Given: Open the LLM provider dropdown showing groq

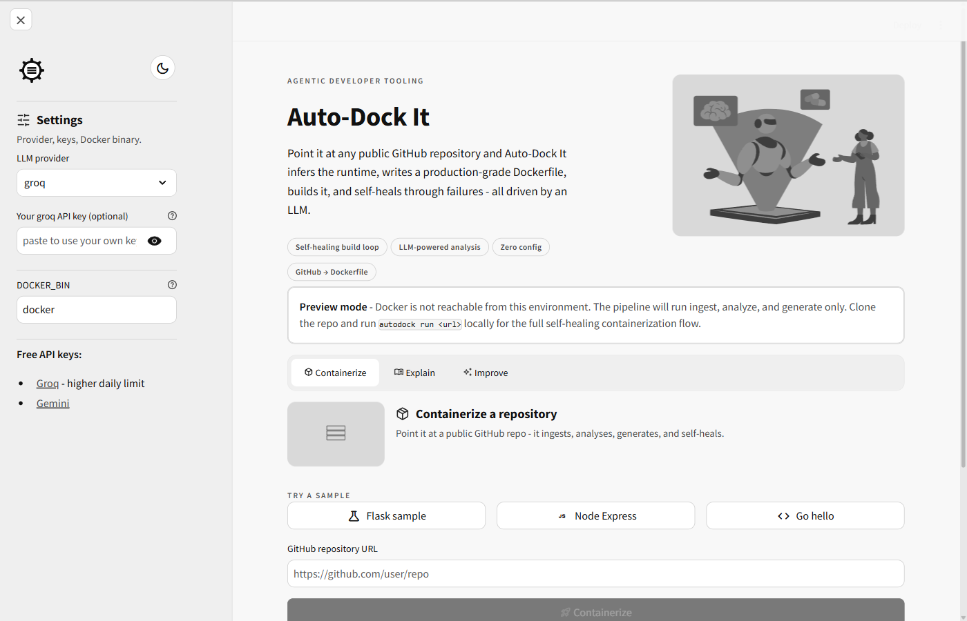Looking at the screenshot, I should (x=97, y=183).
